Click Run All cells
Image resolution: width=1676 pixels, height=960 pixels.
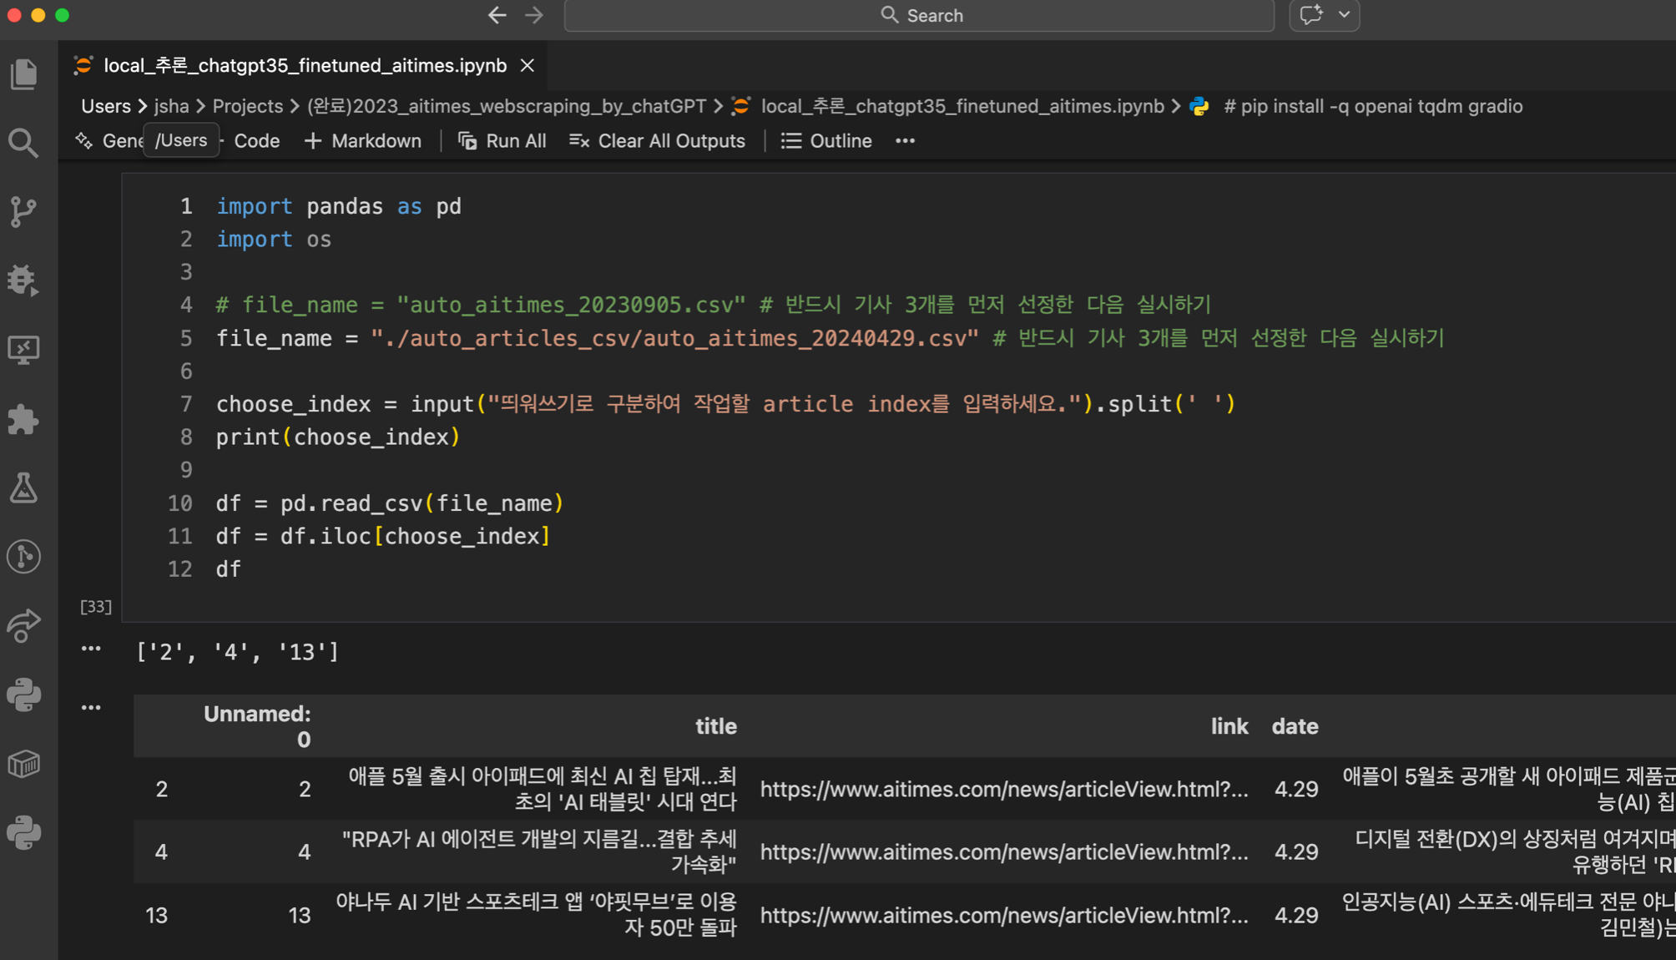pos(502,141)
